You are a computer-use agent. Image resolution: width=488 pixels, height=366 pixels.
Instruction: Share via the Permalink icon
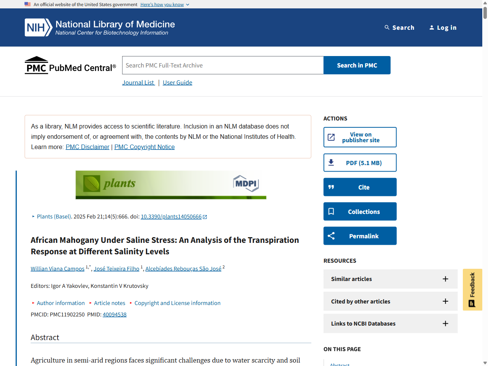[331, 236]
